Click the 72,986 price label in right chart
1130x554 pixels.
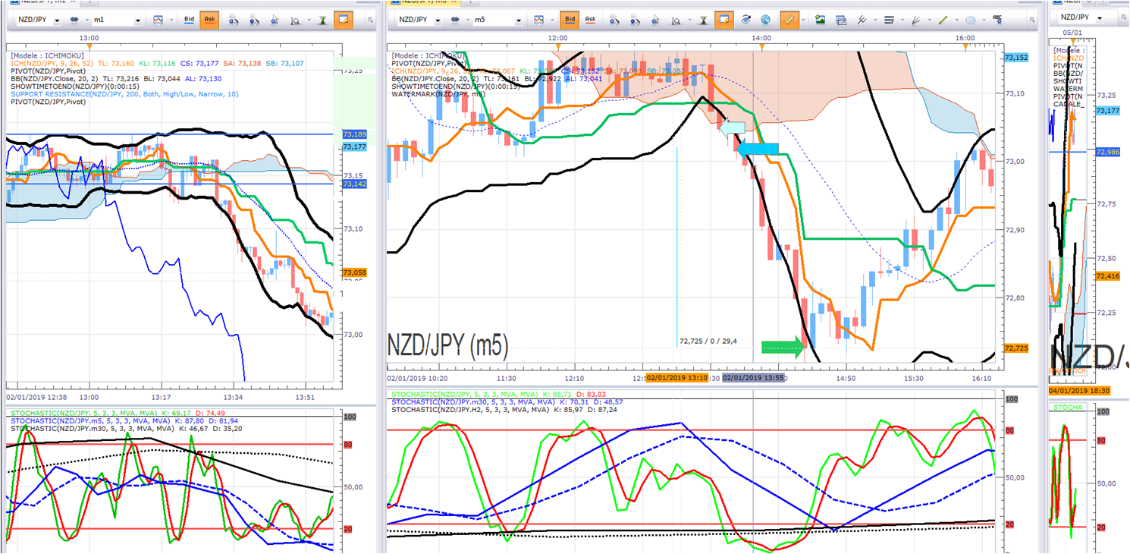(1107, 153)
